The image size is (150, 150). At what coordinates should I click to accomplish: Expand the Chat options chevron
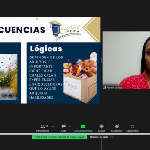pyautogui.click(x=70, y=127)
